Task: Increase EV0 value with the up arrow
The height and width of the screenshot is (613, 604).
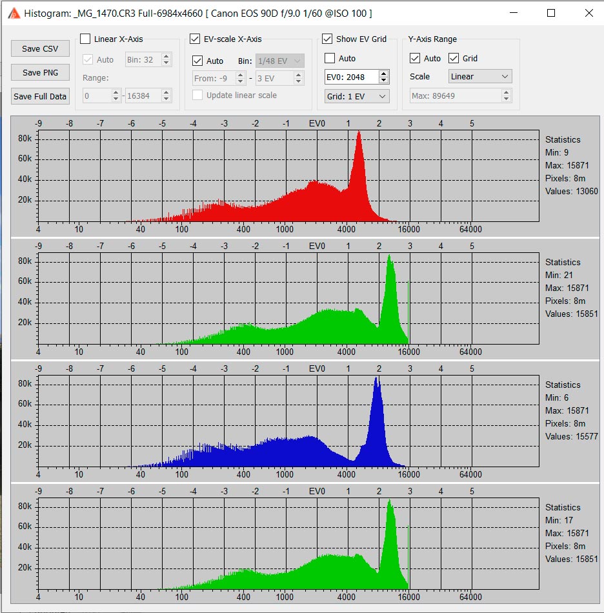Action: [x=384, y=74]
